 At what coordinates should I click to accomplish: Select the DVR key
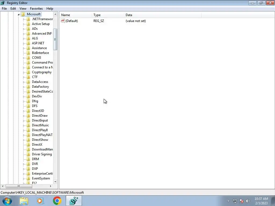[35, 164]
